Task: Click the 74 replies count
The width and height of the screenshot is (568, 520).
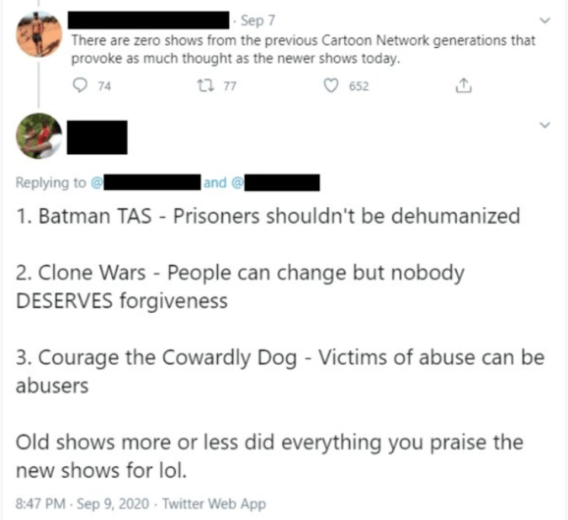Action: 104,86
